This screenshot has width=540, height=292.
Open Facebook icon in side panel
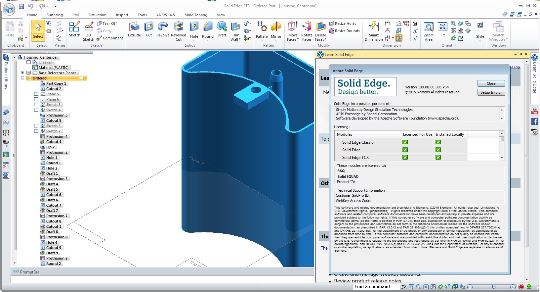pos(535,122)
